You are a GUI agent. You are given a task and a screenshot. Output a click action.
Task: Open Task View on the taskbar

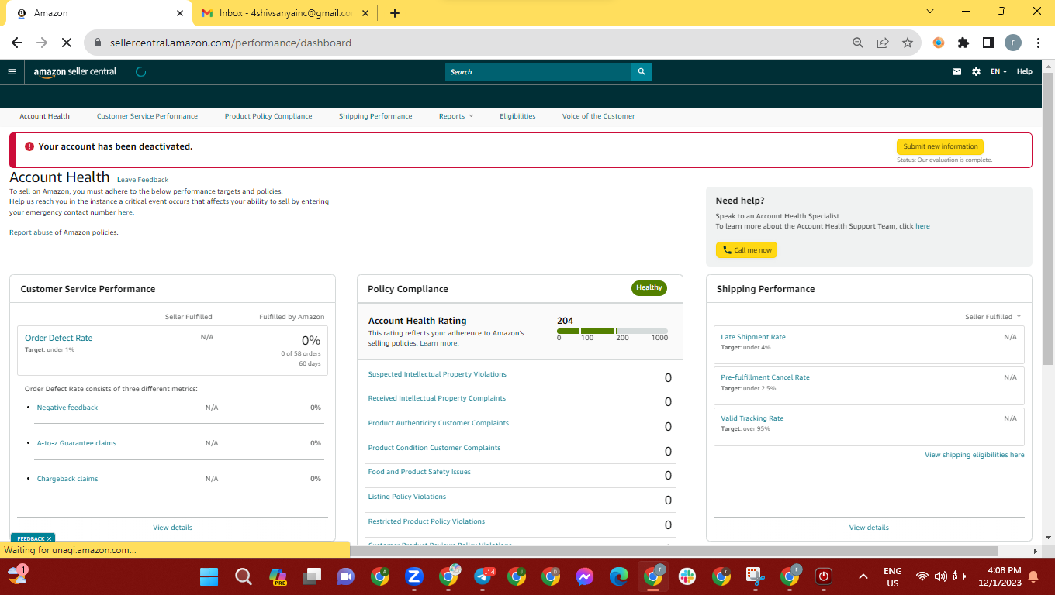tap(312, 576)
